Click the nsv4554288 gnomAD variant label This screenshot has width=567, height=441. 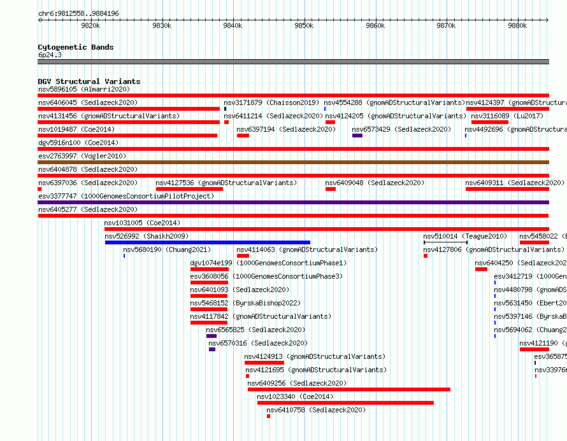coord(394,102)
